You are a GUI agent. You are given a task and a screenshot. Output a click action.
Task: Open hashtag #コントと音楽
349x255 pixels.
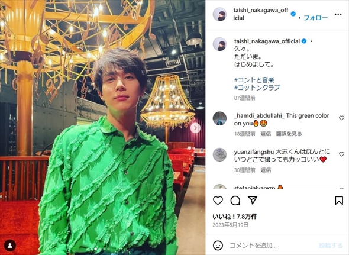coord(254,80)
